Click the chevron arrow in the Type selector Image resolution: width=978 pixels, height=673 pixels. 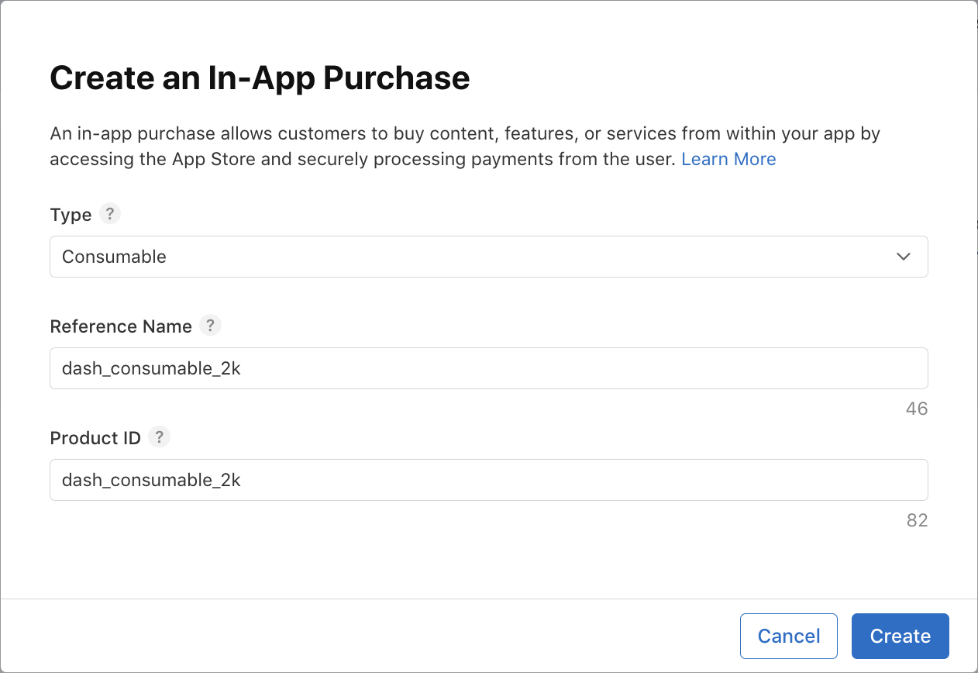[x=903, y=257]
